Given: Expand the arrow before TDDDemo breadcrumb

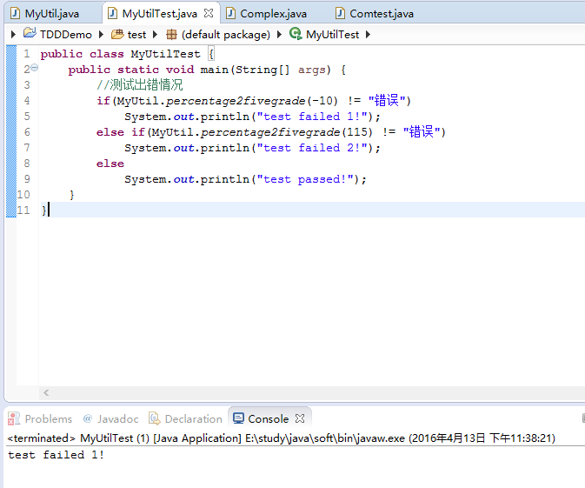Looking at the screenshot, I should point(13,34).
